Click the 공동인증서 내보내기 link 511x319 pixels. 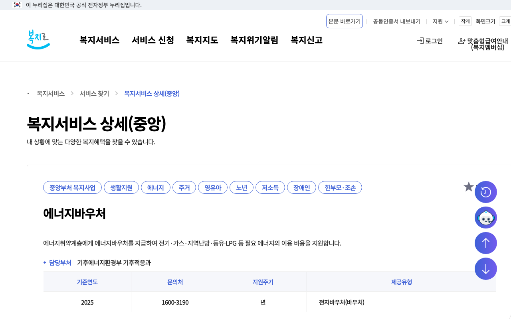(396, 21)
